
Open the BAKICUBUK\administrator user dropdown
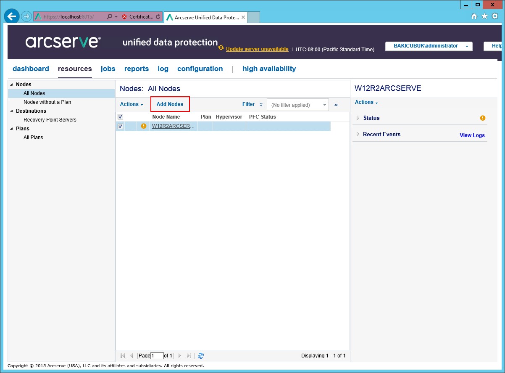(x=429, y=46)
